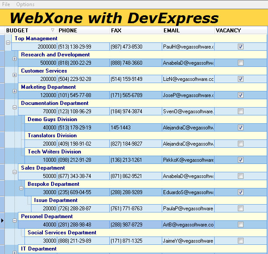The image size is (268, 254).
Task: Select the Demo Guys Division row title
Action: 52,119
